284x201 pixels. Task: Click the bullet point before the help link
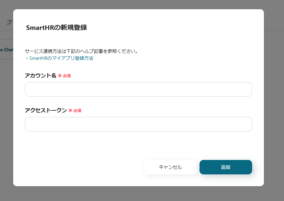(27, 58)
